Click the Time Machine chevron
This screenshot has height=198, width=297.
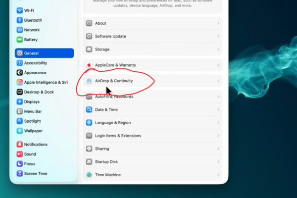pos(218,175)
